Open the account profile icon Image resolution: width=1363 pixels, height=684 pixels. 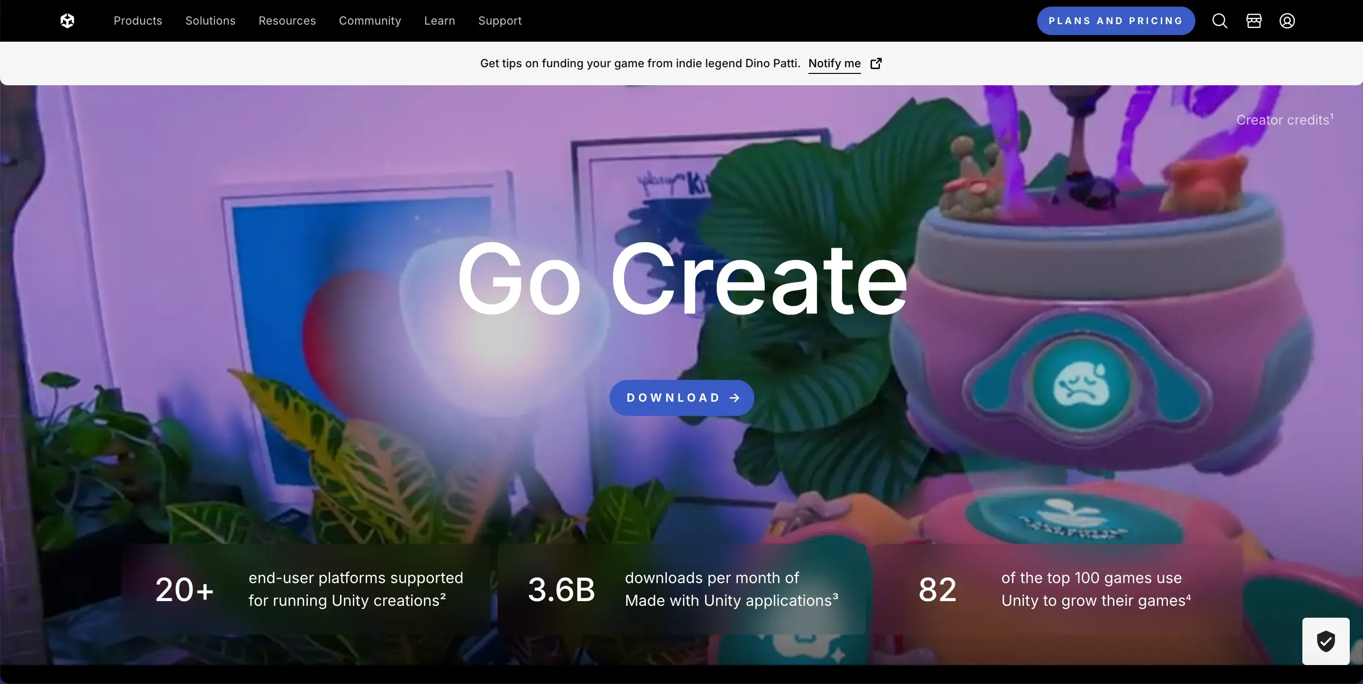(1287, 21)
